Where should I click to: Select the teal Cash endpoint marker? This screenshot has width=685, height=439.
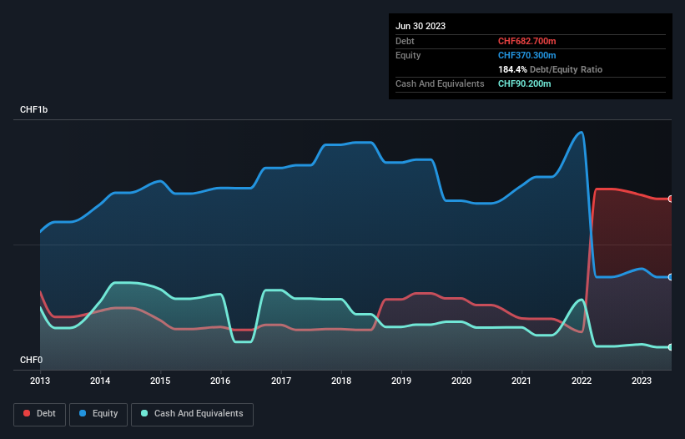pyautogui.click(x=671, y=347)
